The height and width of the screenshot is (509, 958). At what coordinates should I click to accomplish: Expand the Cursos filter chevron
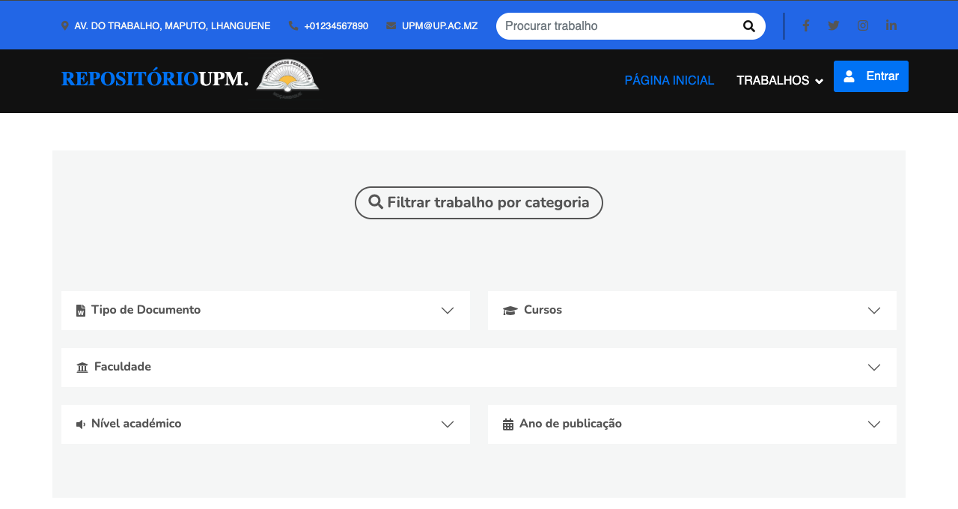873,311
